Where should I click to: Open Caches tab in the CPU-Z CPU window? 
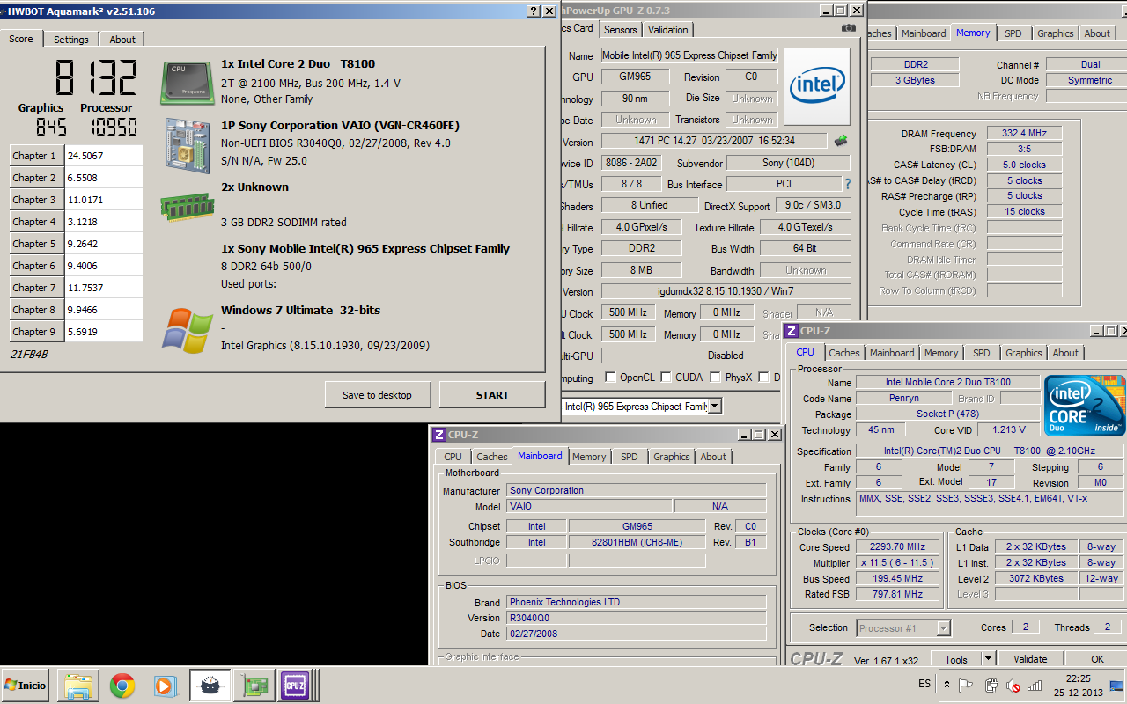click(x=844, y=353)
